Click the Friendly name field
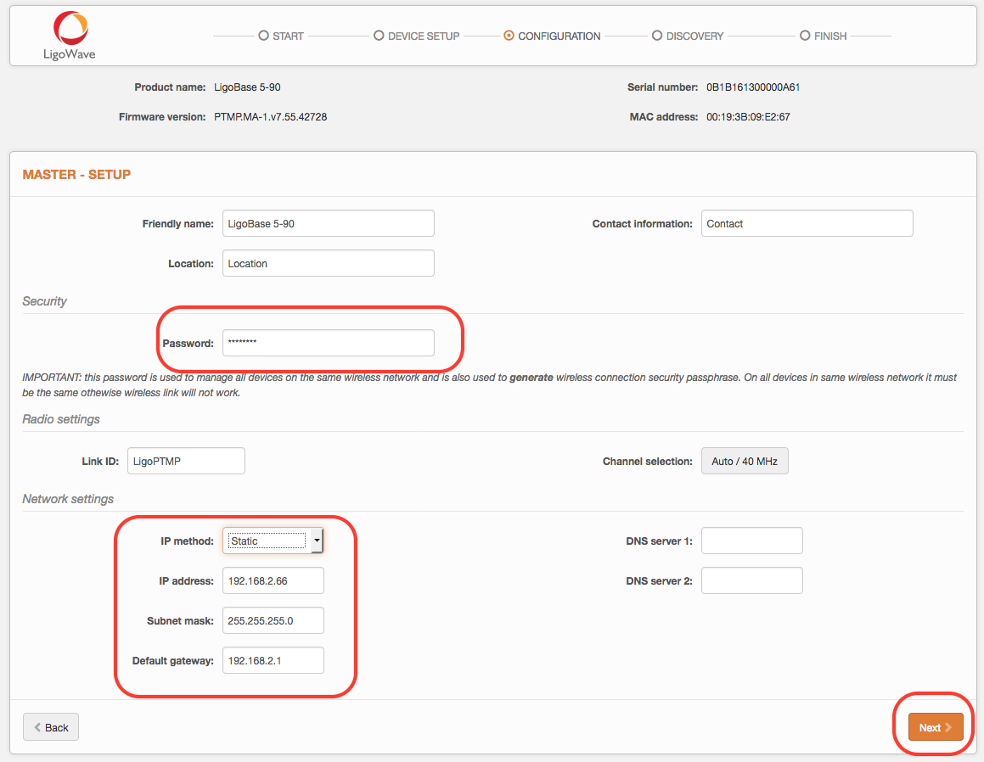The width and height of the screenshot is (984, 762). (x=328, y=223)
